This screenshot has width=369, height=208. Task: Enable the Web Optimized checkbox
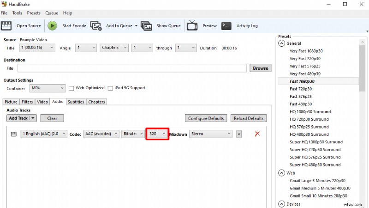(x=71, y=88)
